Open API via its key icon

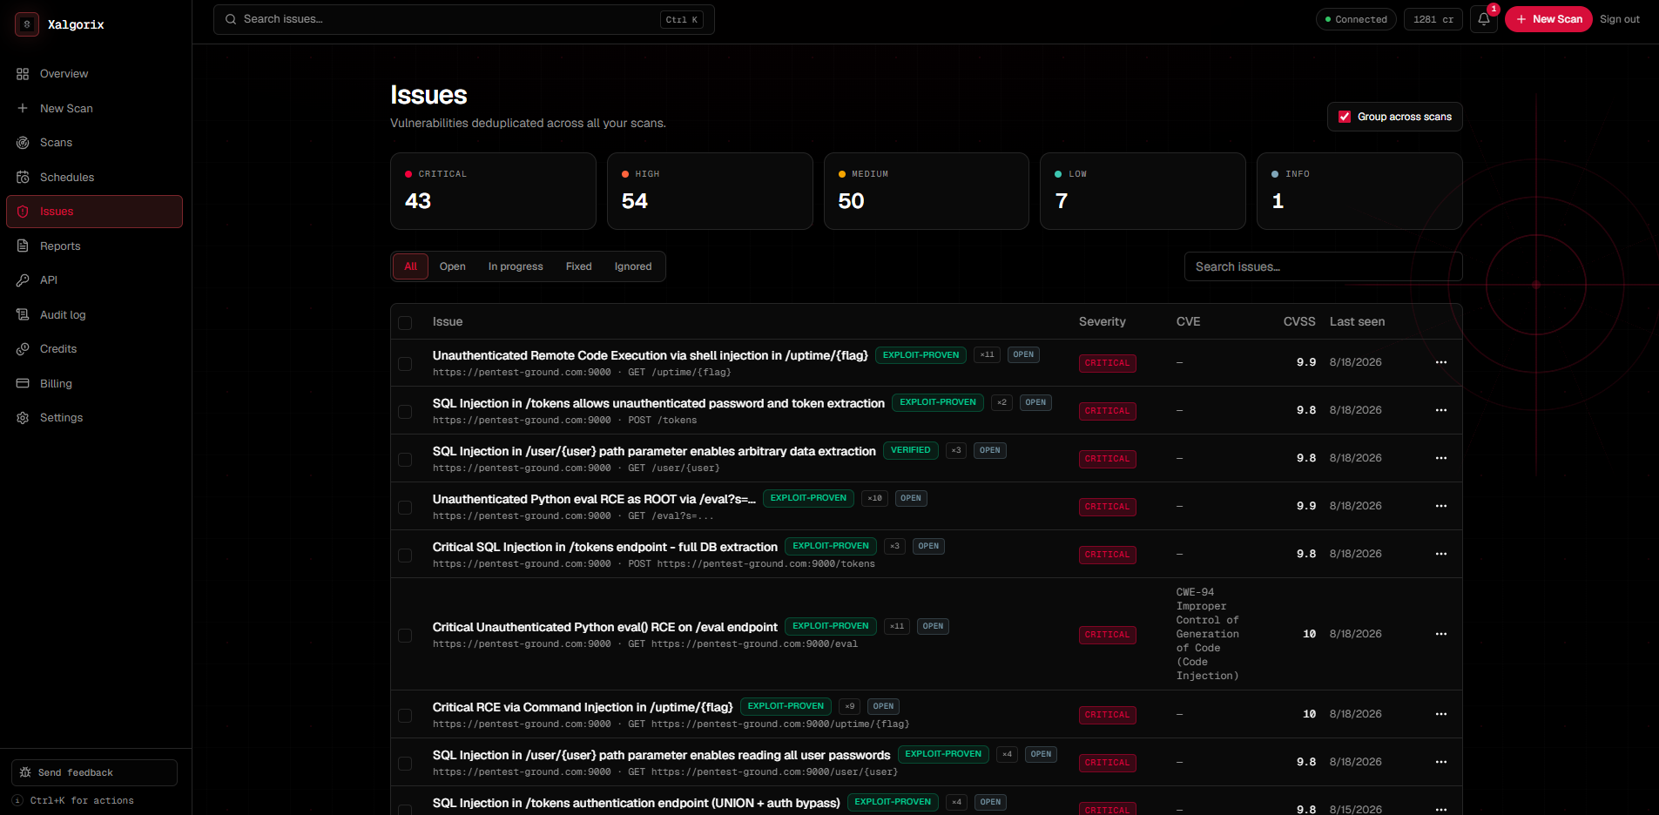pos(23,280)
